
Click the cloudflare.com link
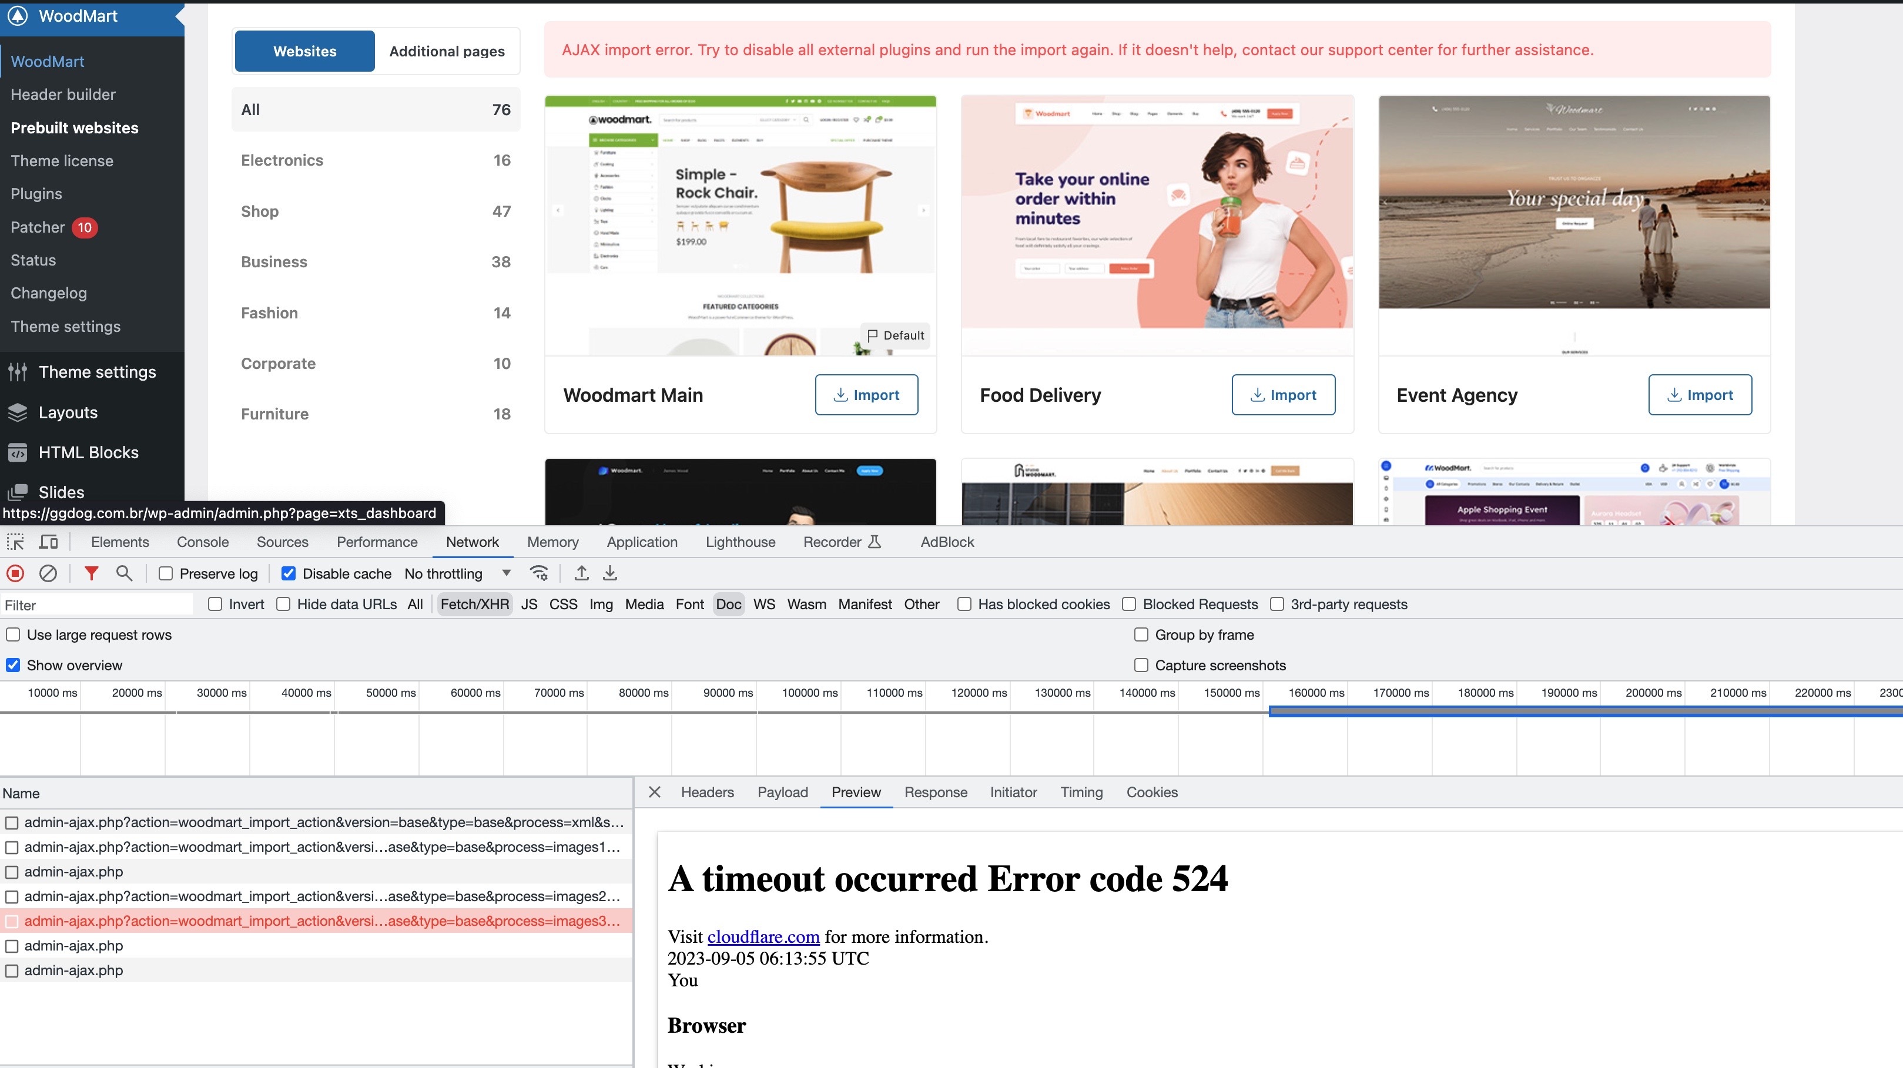[x=763, y=936]
